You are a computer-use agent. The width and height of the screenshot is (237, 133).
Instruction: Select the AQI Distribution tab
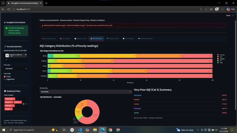click(96, 38)
